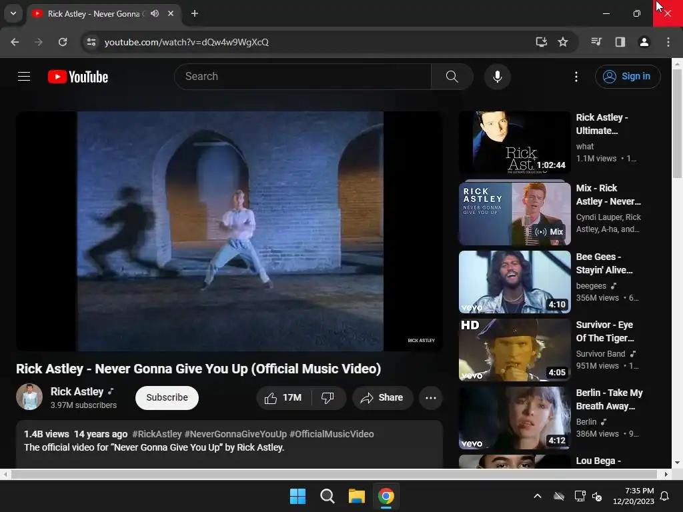The height and width of the screenshot is (512, 683).
Task: Go forward with browser forward arrow
Action: (39, 42)
